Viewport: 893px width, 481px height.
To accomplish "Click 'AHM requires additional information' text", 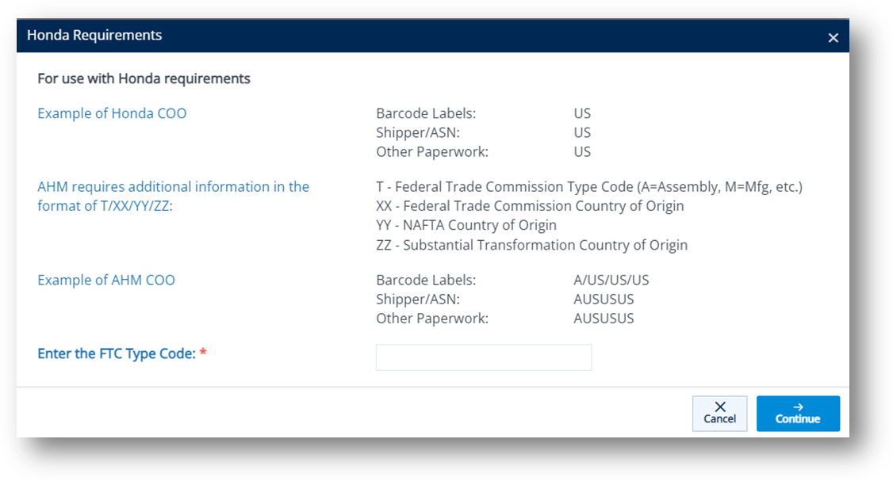I will pyautogui.click(x=173, y=196).
